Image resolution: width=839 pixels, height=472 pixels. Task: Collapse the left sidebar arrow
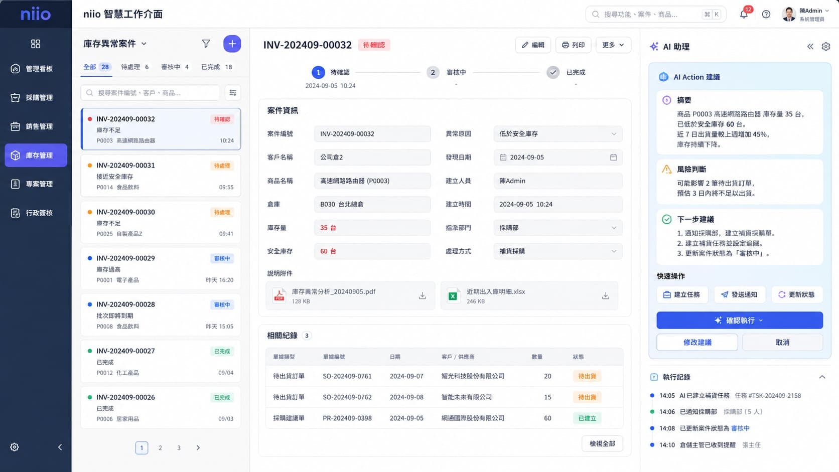click(x=60, y=447)
